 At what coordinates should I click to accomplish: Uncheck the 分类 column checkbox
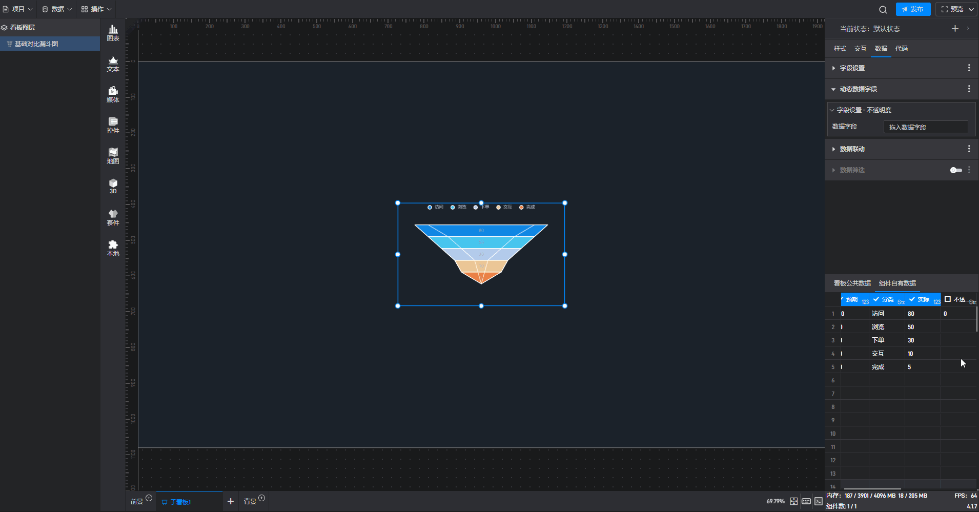pyautogui.click(x=876, y=299)
